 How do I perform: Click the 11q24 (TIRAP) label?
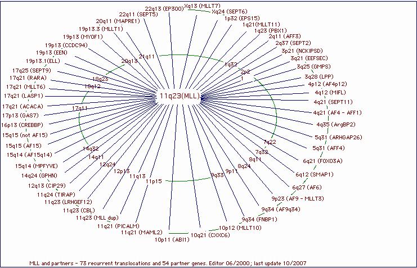point(56,195)
